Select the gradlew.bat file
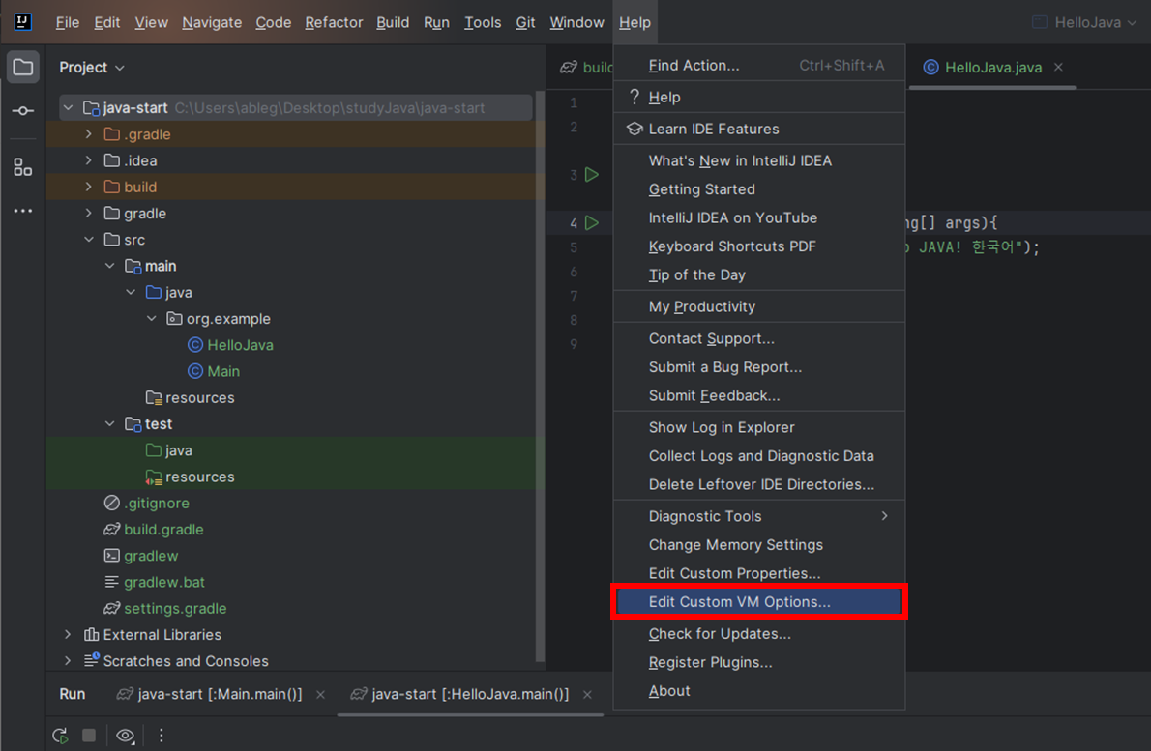 154,582
